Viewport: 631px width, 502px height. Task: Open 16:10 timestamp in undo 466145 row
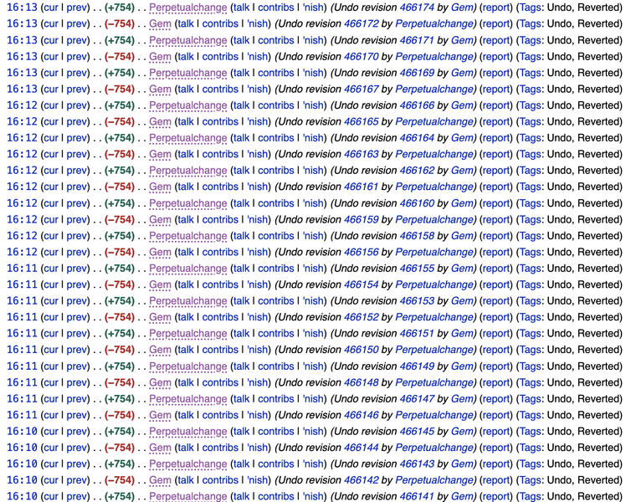[x=22, y=432]
